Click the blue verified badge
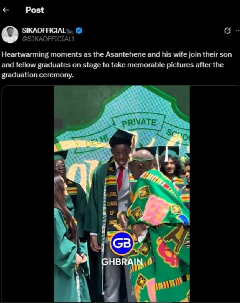 coord(79,30)
